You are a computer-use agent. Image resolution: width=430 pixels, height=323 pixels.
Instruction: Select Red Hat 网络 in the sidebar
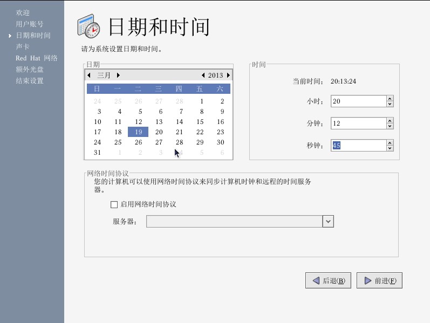(37, 58)
